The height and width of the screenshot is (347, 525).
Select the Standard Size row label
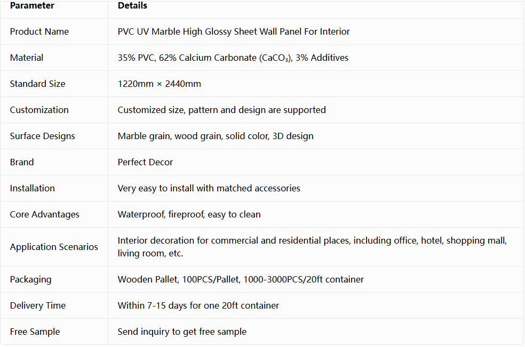[37, 84]
